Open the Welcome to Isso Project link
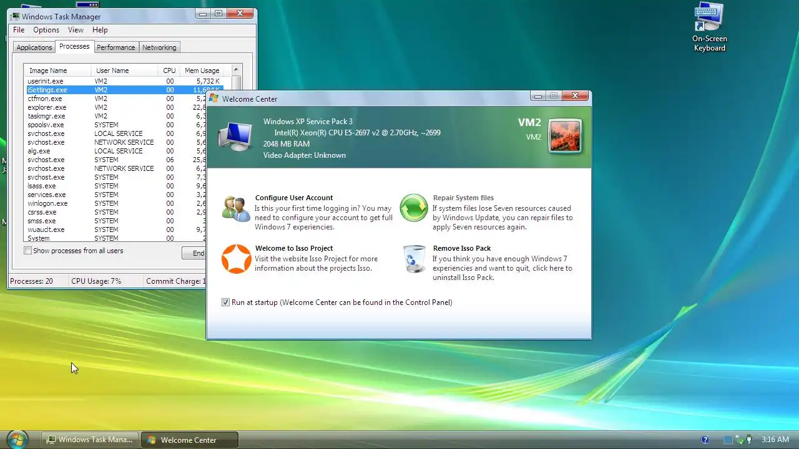799x449 pixels. 294,248
